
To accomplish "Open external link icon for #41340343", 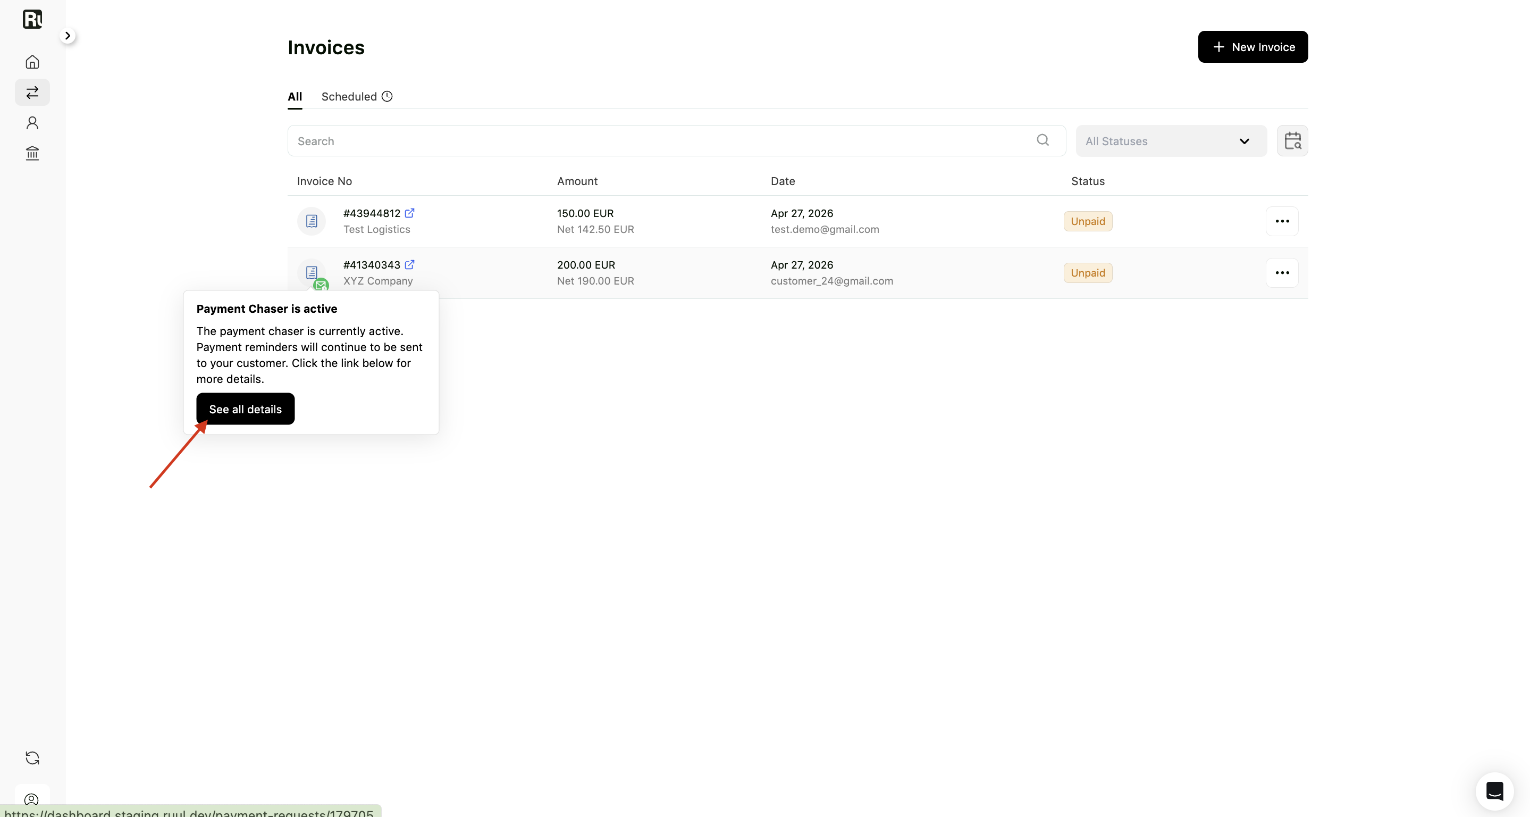I will 410,264.
